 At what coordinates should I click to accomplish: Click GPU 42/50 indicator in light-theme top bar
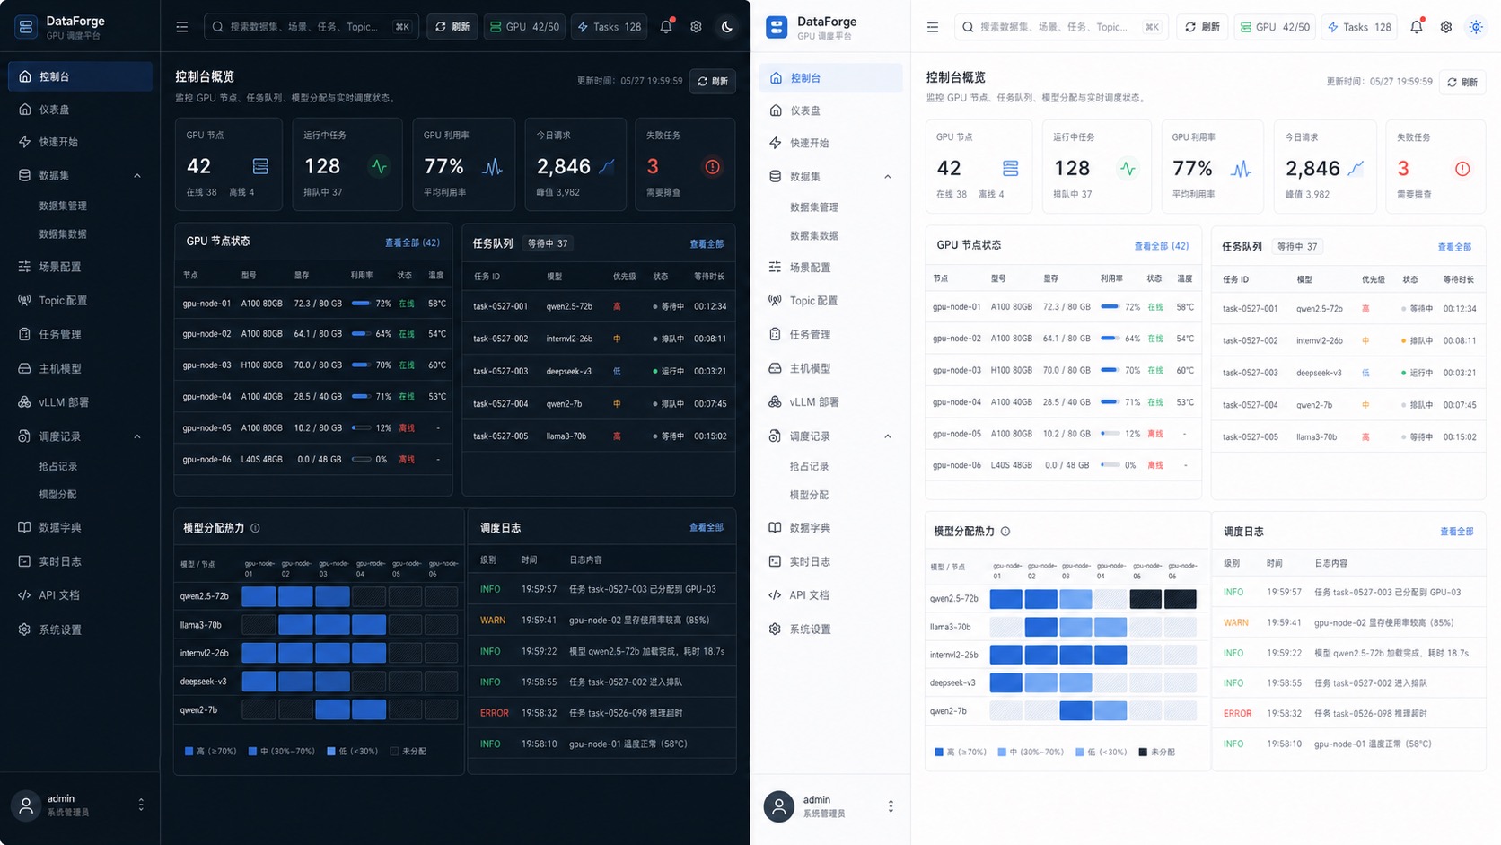[1275, 27]
